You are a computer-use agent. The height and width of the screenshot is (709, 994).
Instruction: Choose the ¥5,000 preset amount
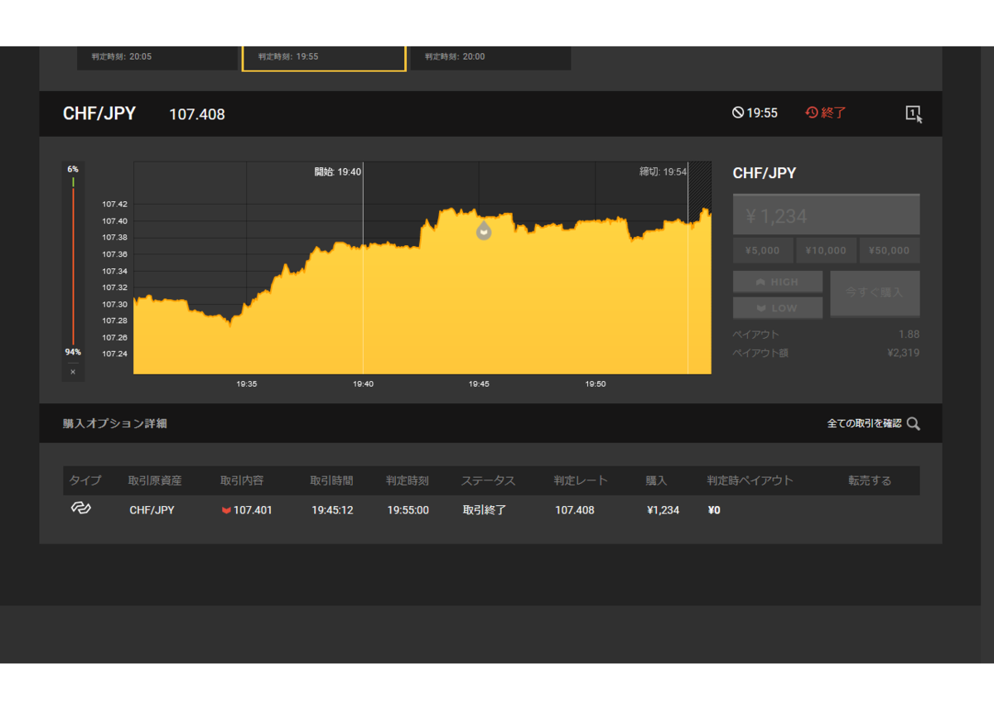[x=763, y=250]
